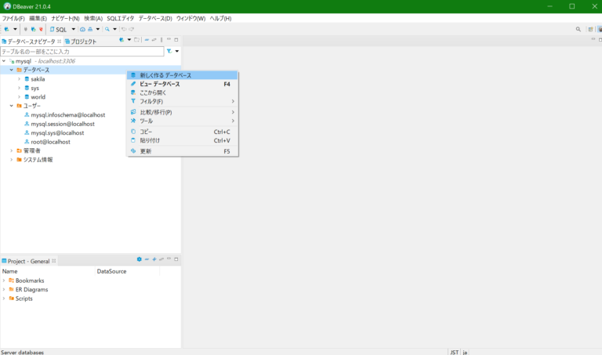
Task: Select 更新 in the context menu
Action: coord(146,151)
